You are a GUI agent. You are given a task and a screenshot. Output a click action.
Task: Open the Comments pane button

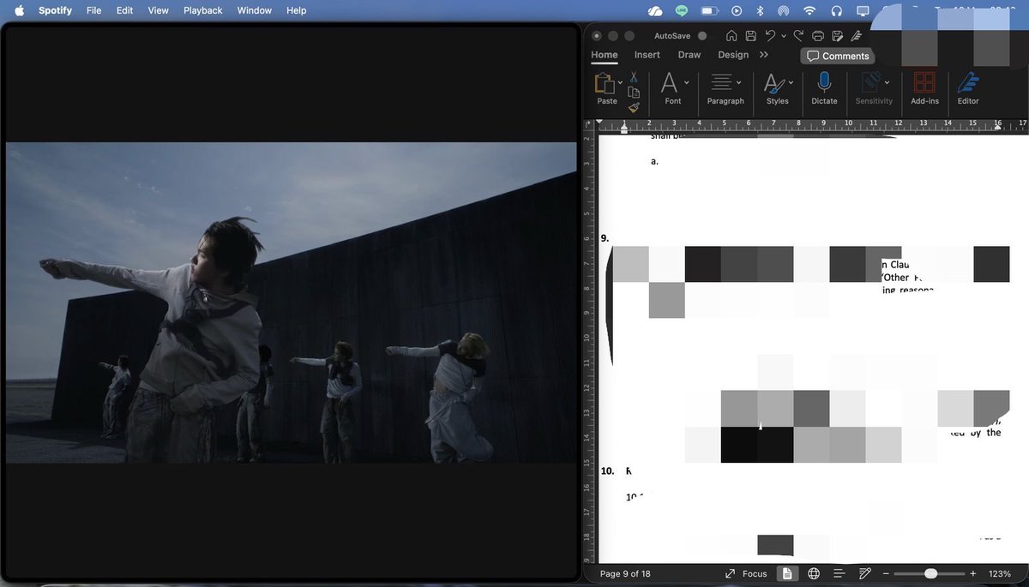pos(838,56)
